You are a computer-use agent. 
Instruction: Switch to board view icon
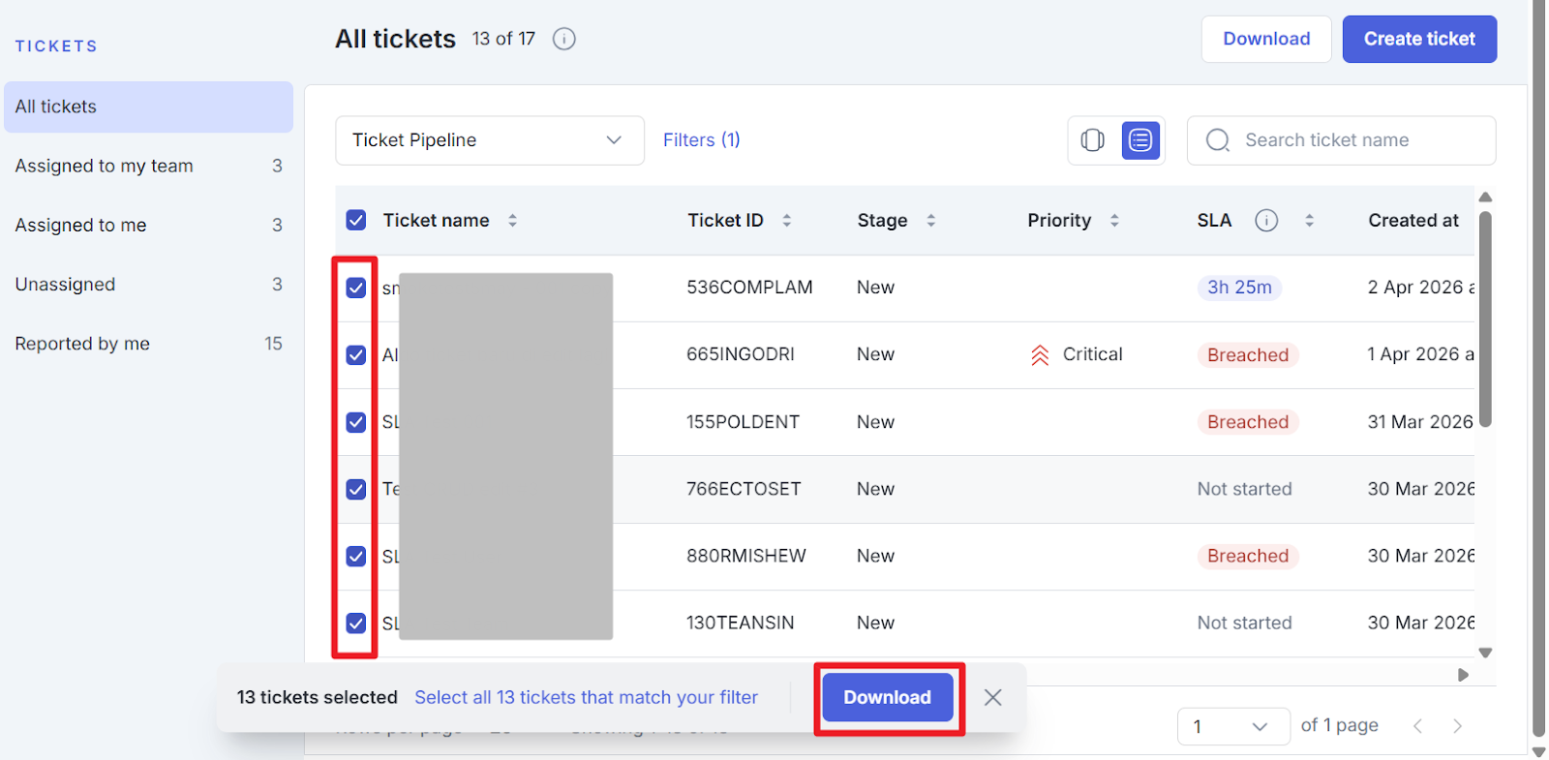coord(1092,140)
